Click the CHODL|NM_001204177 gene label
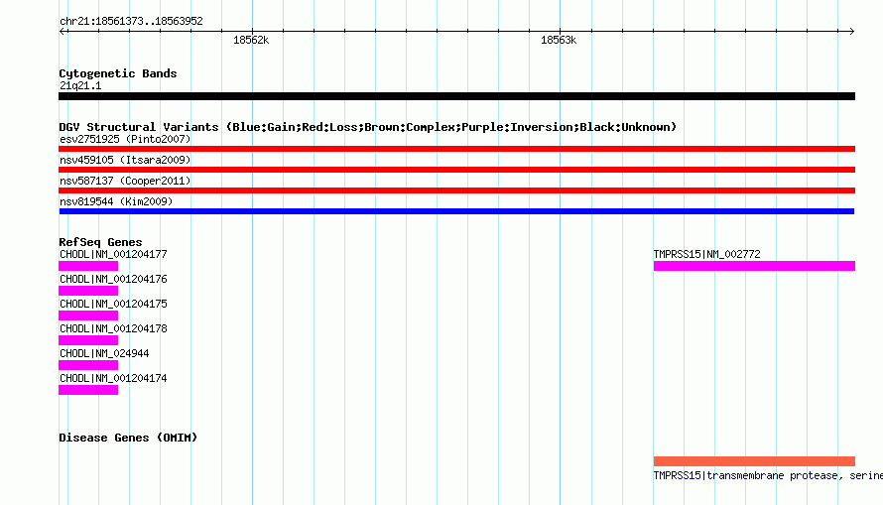 [113, 254]
